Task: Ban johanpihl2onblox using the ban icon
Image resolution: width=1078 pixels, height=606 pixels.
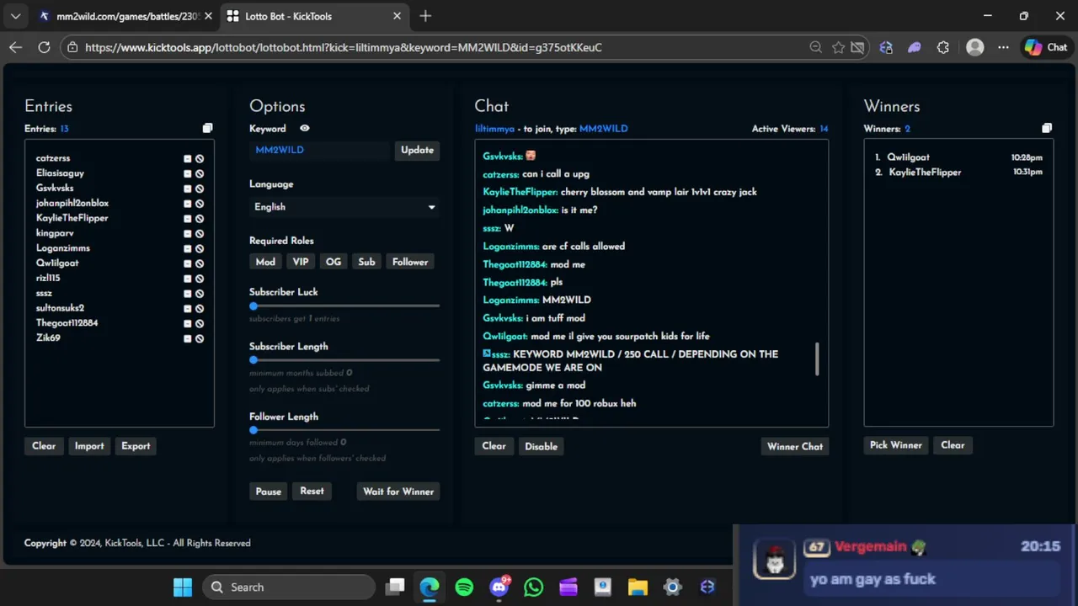Action: pyautogui.click(x=200, y=204)
